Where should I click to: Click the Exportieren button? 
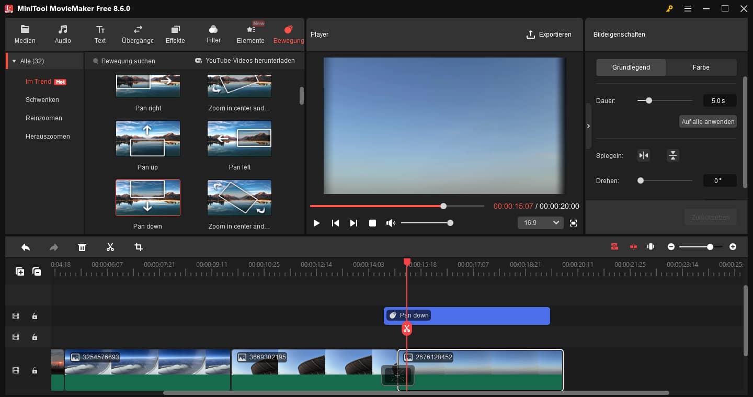tap(549, 35)
